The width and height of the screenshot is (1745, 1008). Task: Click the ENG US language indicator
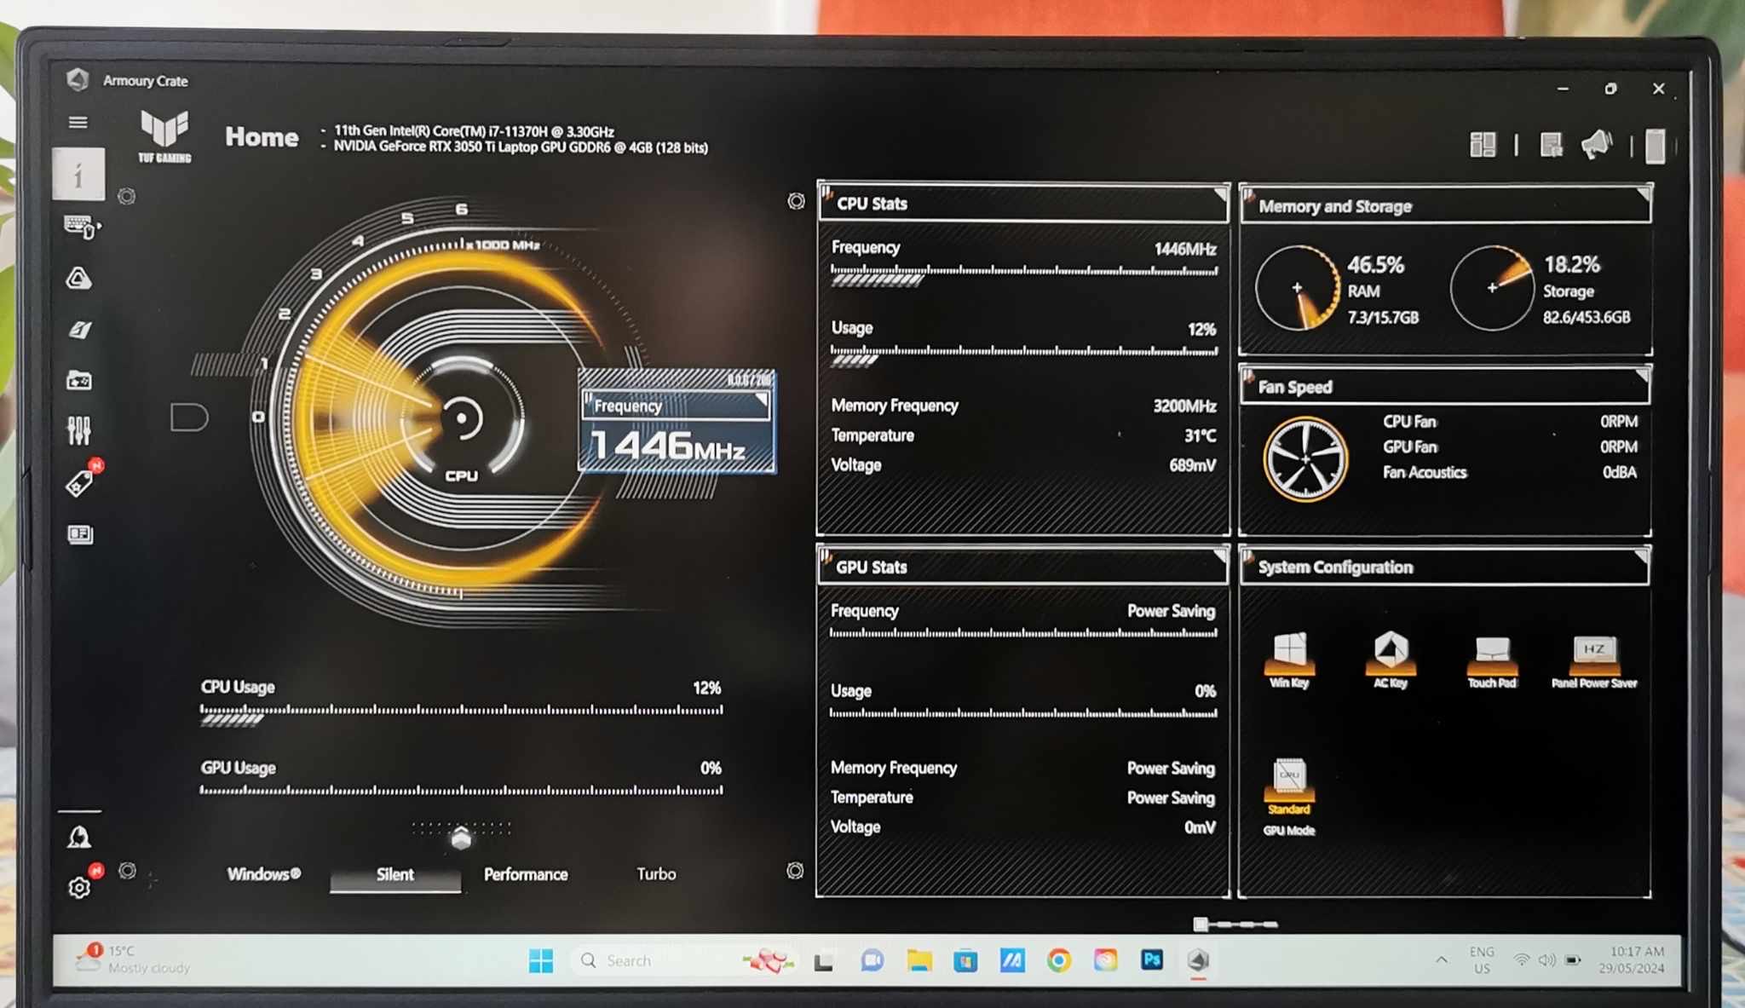tap(1482, 960)
